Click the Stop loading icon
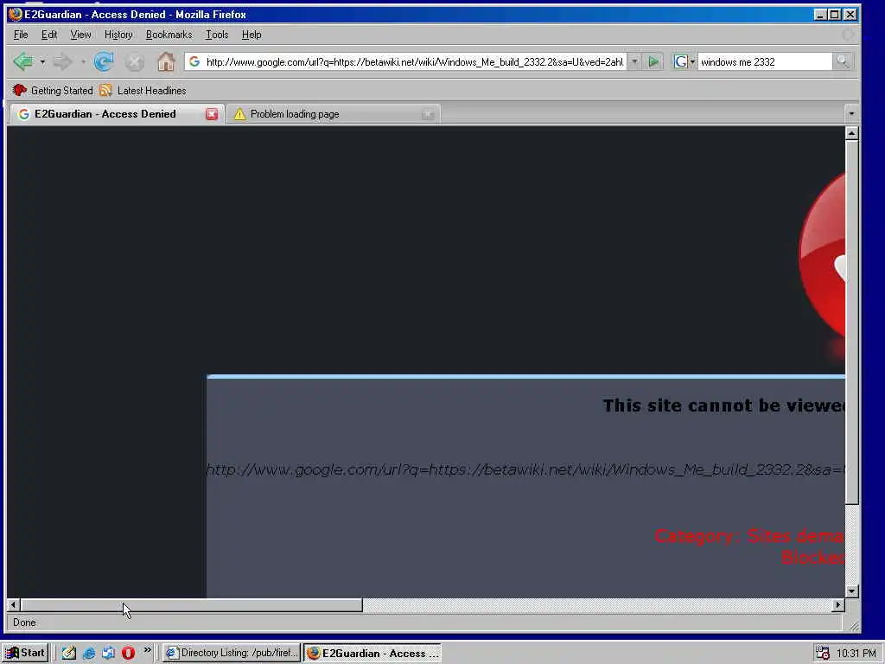Screen dimensions: 885x664 pyautogui.click(x=134, y=62)
